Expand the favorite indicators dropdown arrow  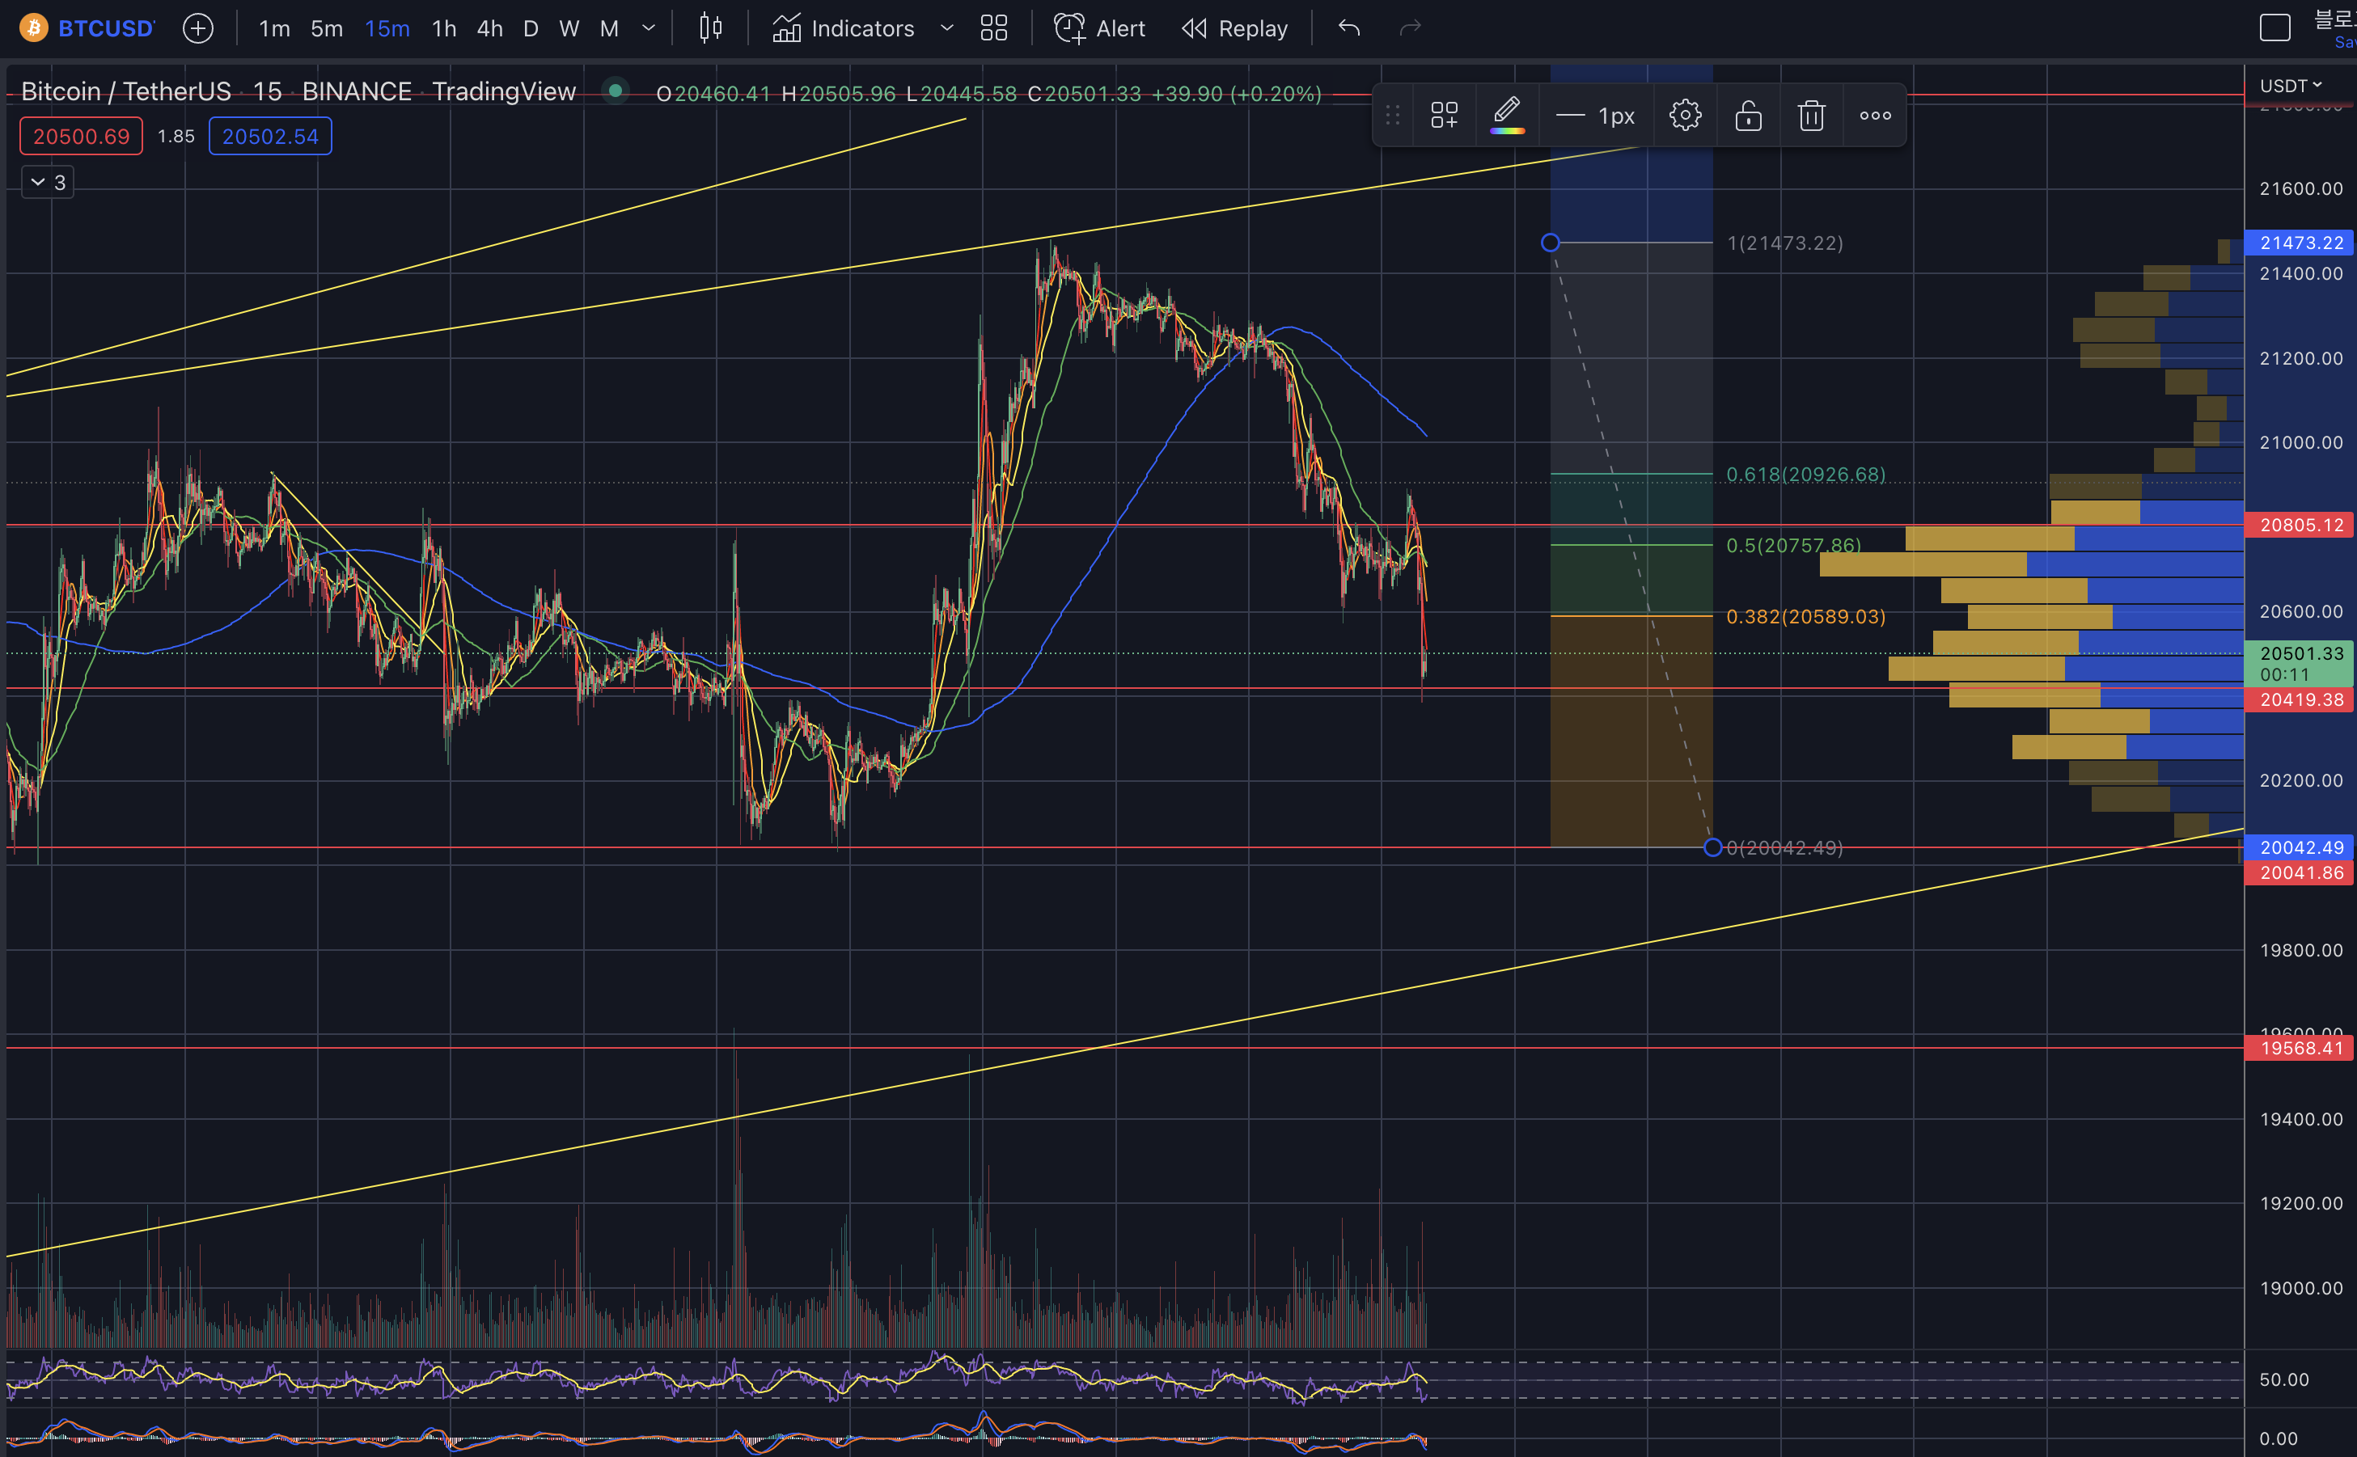point(946,29)
